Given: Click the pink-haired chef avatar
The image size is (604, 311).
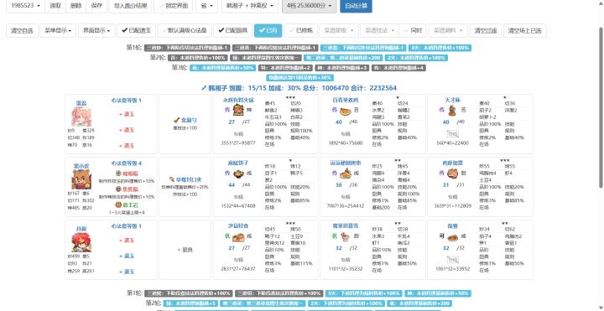Looking at the screenshot, I should (81, 117).
